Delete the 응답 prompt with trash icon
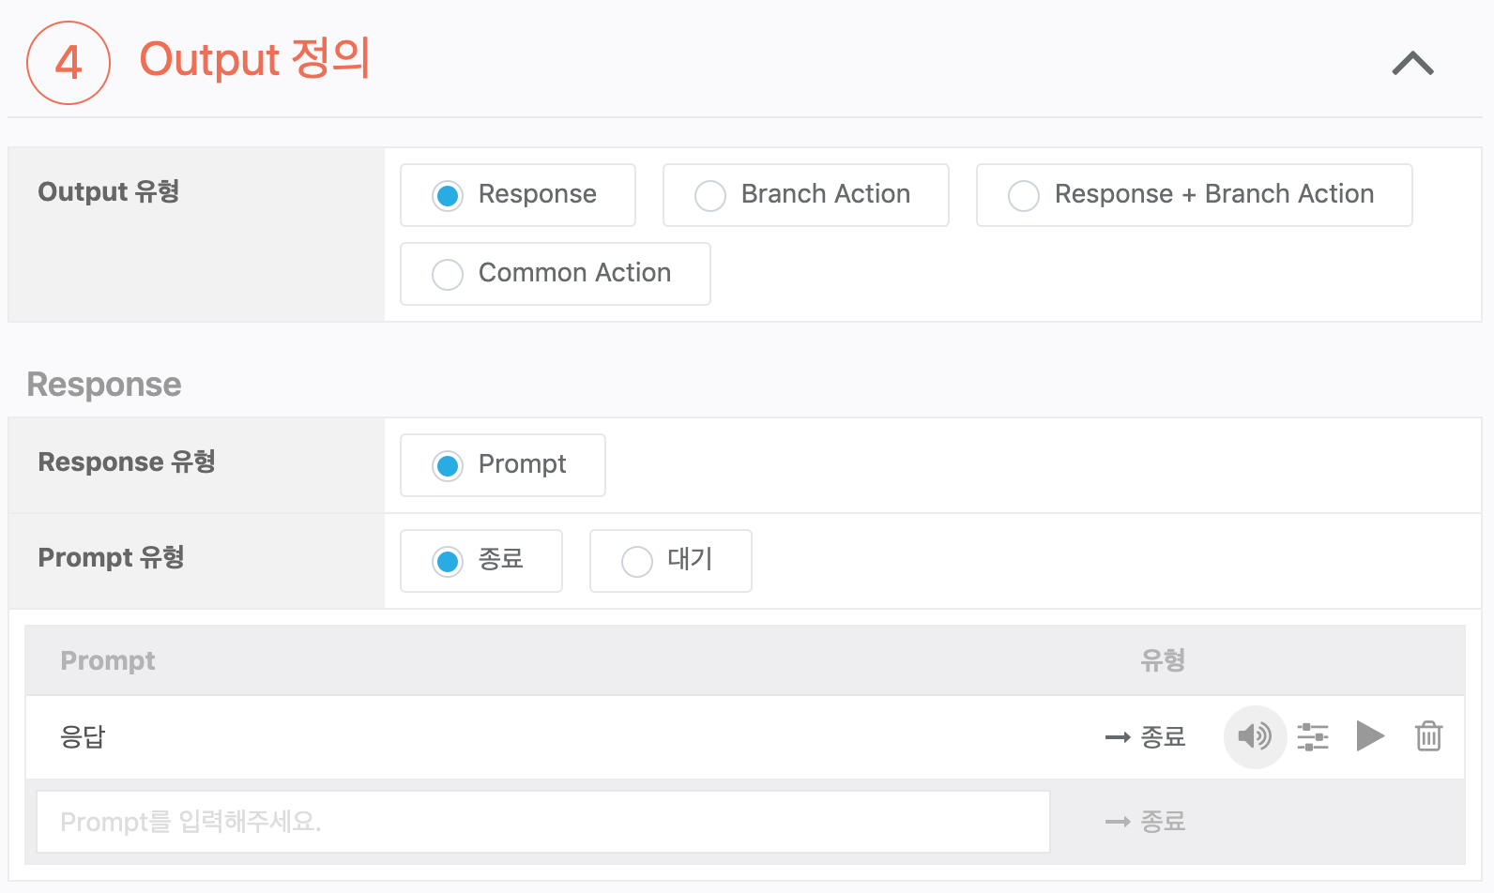The height and width of the screenshot is (893, 1494). click(x=1428, y=736)
